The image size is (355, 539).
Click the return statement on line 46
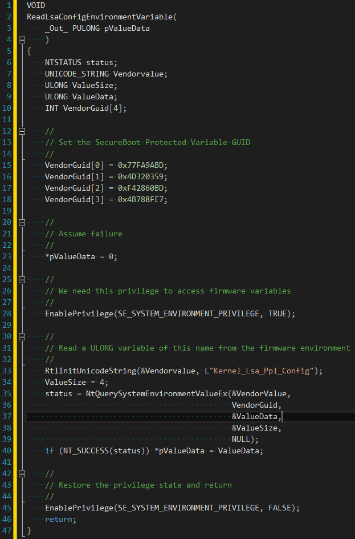(58, 519)
